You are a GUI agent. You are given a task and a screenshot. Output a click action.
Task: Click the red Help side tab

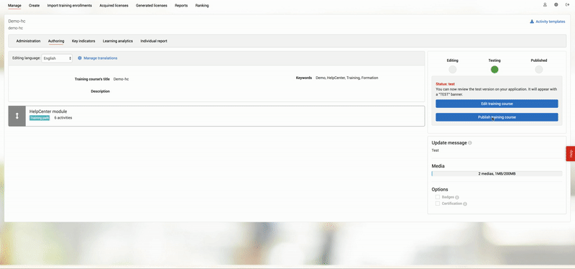[570, 153]
